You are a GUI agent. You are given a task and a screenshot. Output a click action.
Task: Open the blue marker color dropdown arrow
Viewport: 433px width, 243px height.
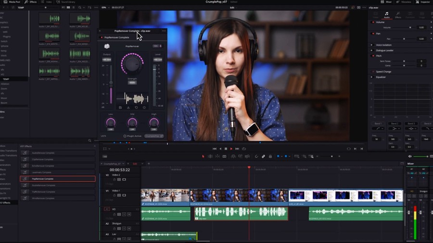tap(289, 156)
